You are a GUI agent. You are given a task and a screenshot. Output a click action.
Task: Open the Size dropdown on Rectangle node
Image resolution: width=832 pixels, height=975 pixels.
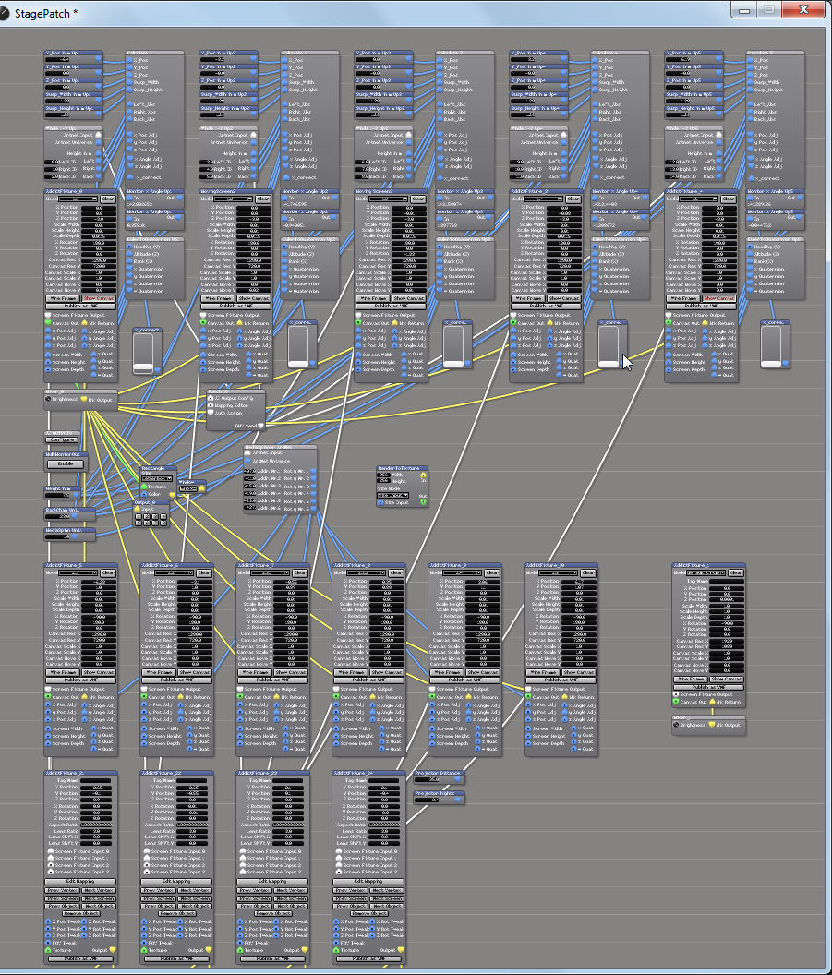tap(157, 478)
